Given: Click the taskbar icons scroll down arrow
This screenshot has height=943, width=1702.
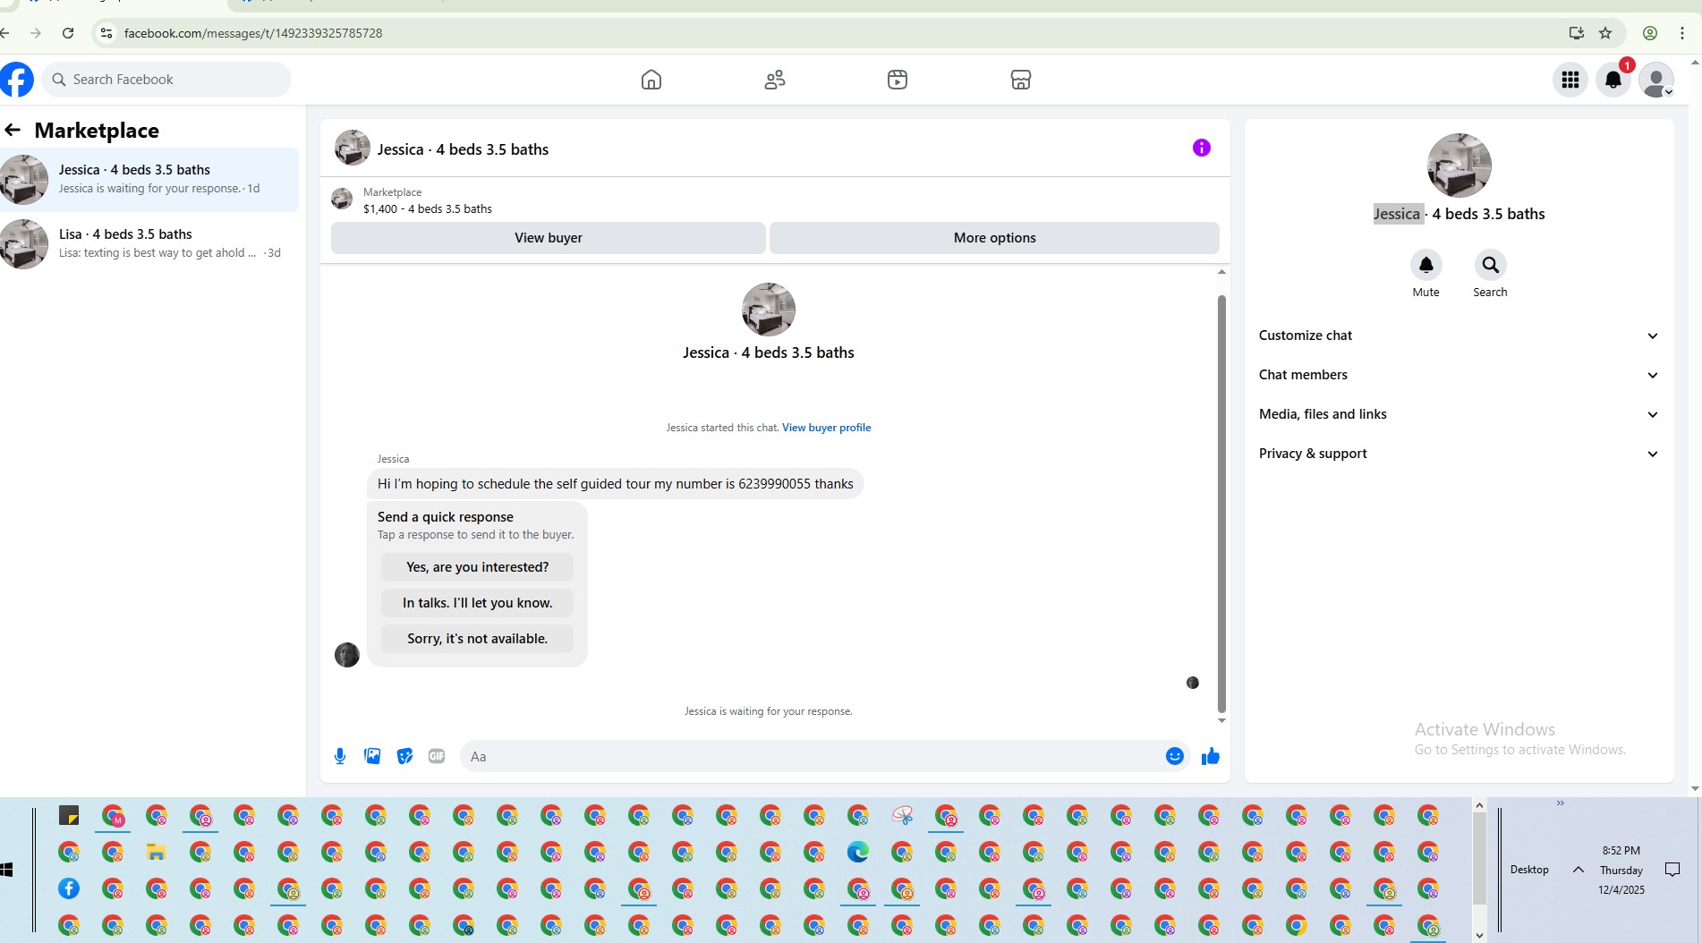Looking at the screenshot, I should [1479, 935].
